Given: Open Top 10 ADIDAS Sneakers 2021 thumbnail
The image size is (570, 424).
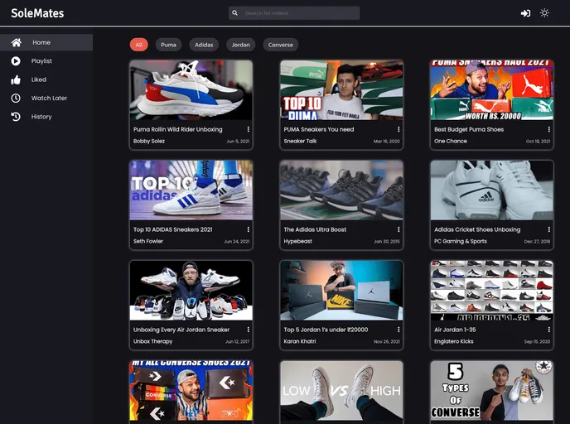Looking at the screenshot, I should pyautogui.click(x=191, y=190).
